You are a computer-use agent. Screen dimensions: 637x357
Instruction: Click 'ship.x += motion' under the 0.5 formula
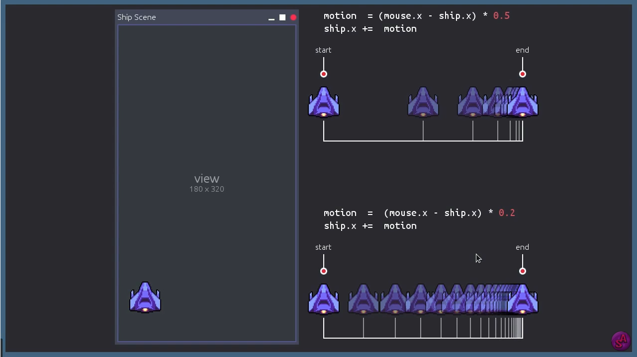(370, 29)
